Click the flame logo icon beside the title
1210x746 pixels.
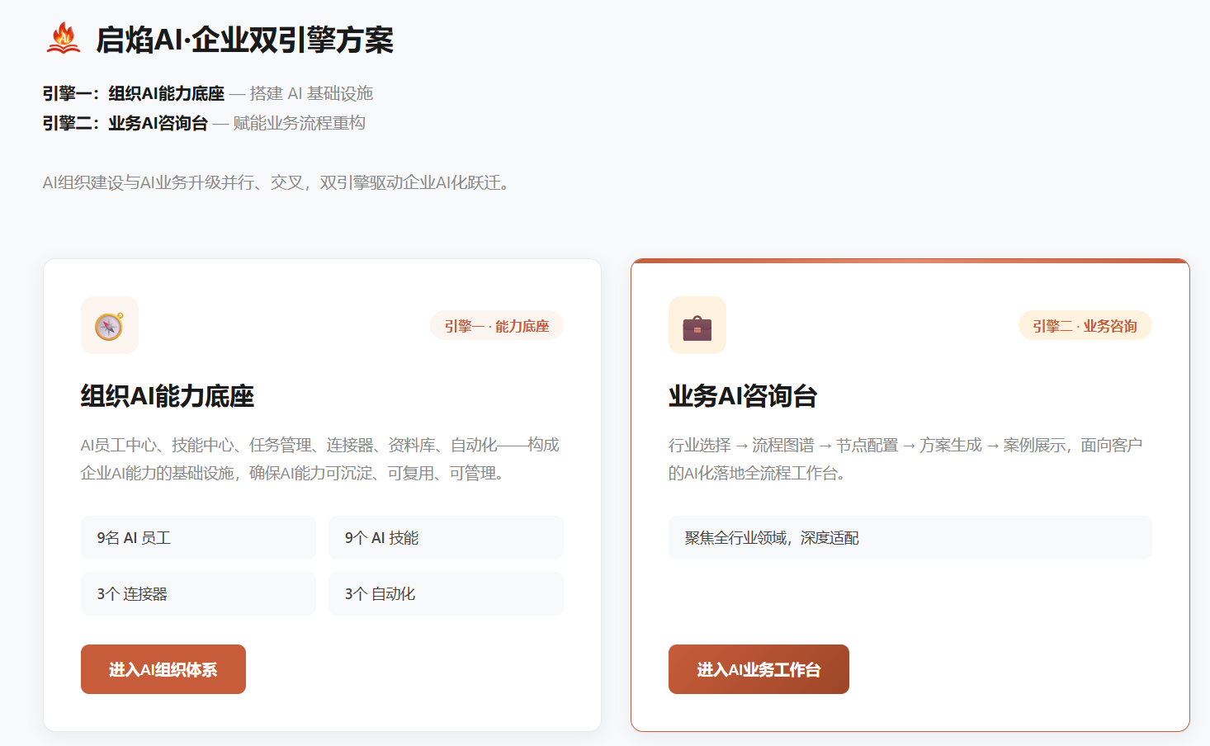coord(64,39)
